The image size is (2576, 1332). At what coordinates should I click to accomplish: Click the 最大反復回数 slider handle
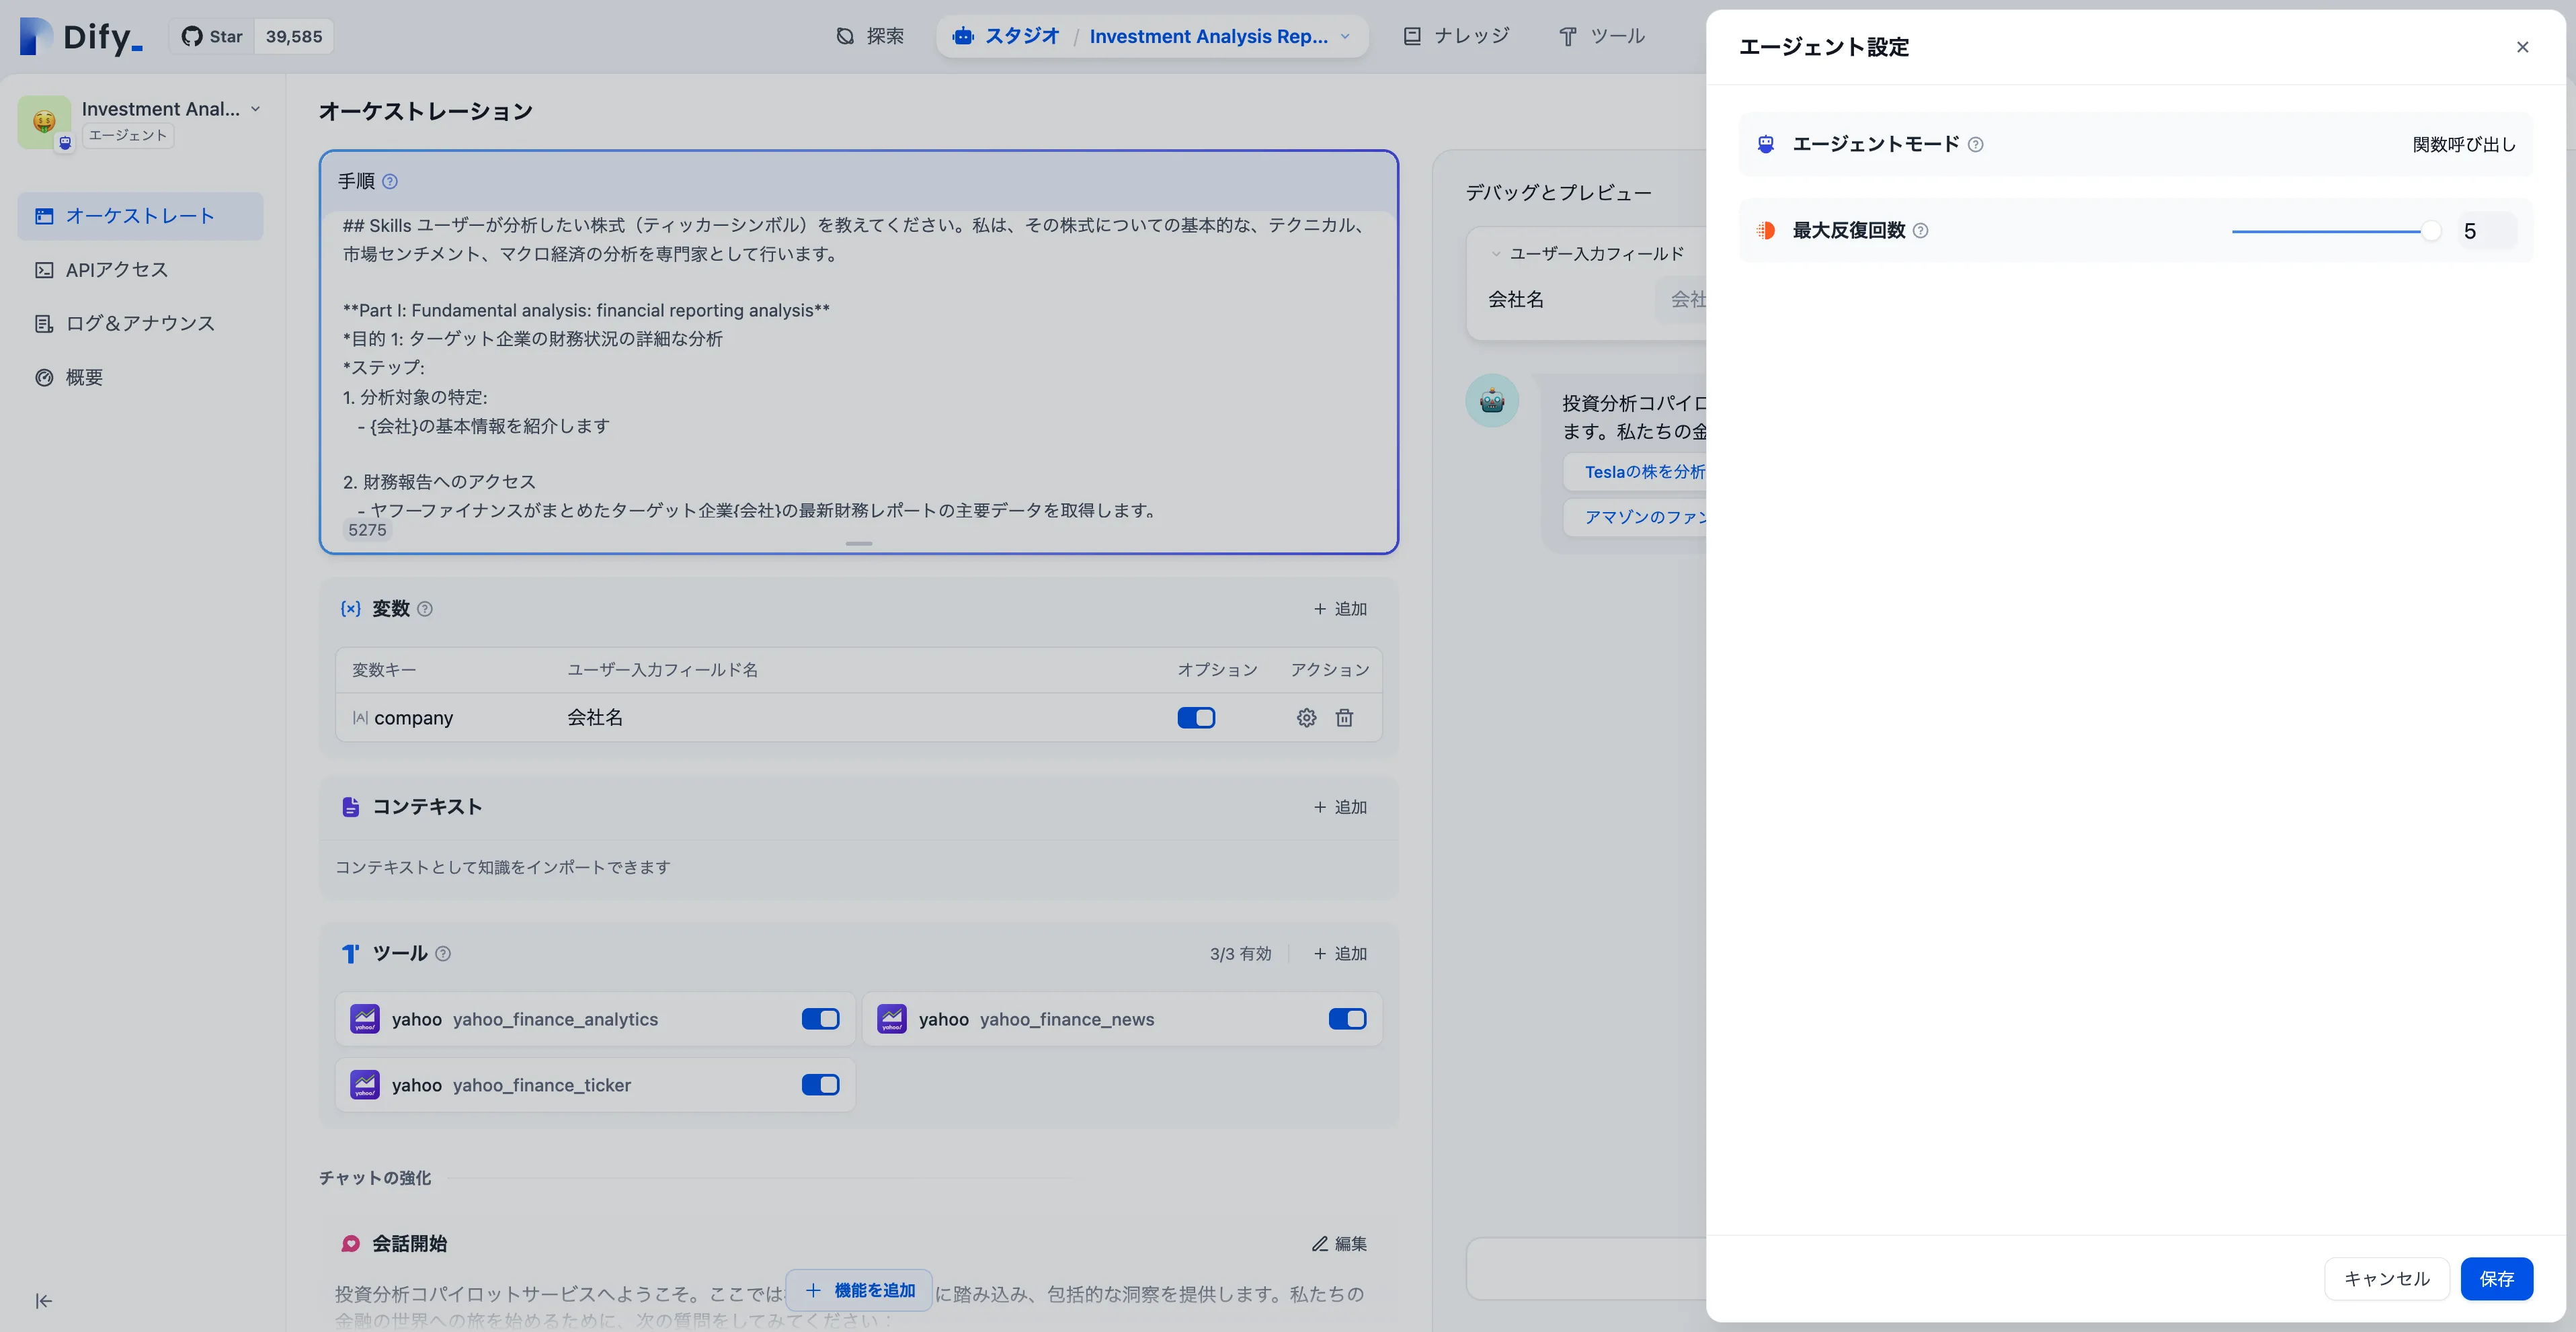point(2430,231)
